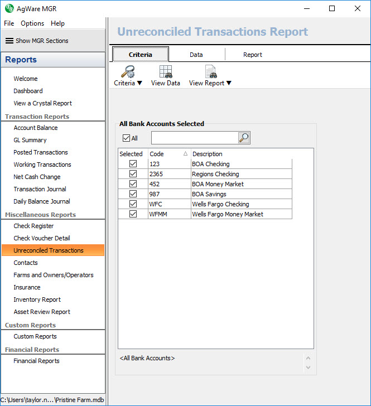
Task: Click the Criteria magnifier icon
Action: pyautogui.click(x=128, y=71)
